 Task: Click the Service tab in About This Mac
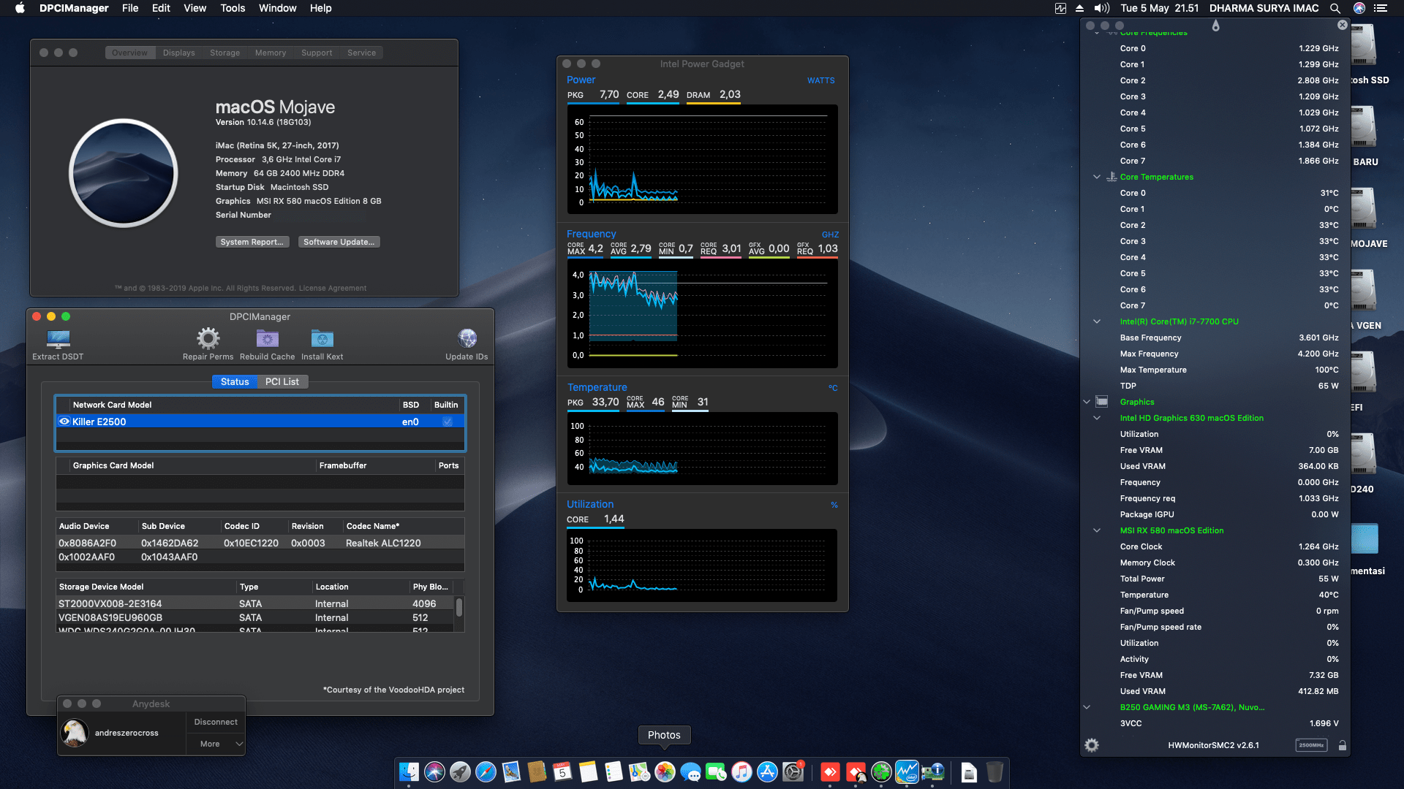[x=361, y=53]
